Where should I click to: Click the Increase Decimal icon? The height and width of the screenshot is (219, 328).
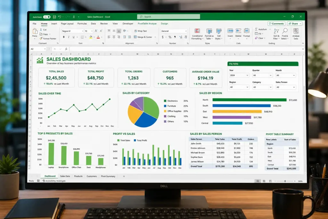[x=181, y=37]
